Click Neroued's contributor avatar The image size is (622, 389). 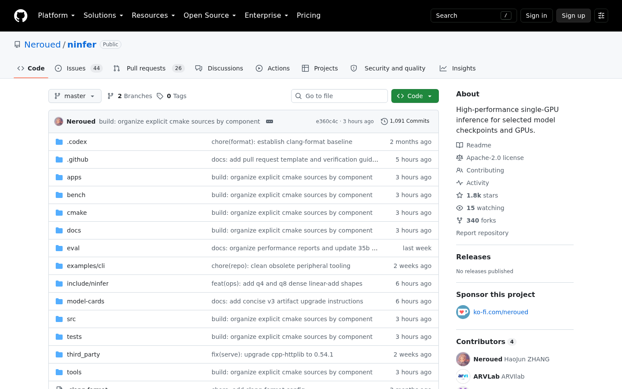pyautogui.click(x=463, y=359)
